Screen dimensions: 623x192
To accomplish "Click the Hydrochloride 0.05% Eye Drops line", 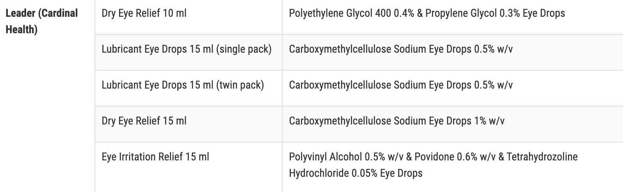I will [356, 173].
